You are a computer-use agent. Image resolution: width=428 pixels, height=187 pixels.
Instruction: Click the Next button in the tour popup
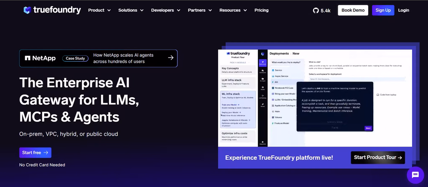coord(368,128)
